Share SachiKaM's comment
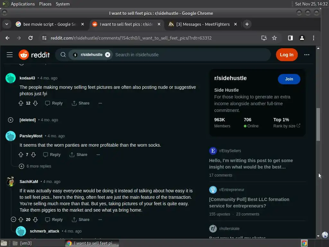 click(81, 220)
